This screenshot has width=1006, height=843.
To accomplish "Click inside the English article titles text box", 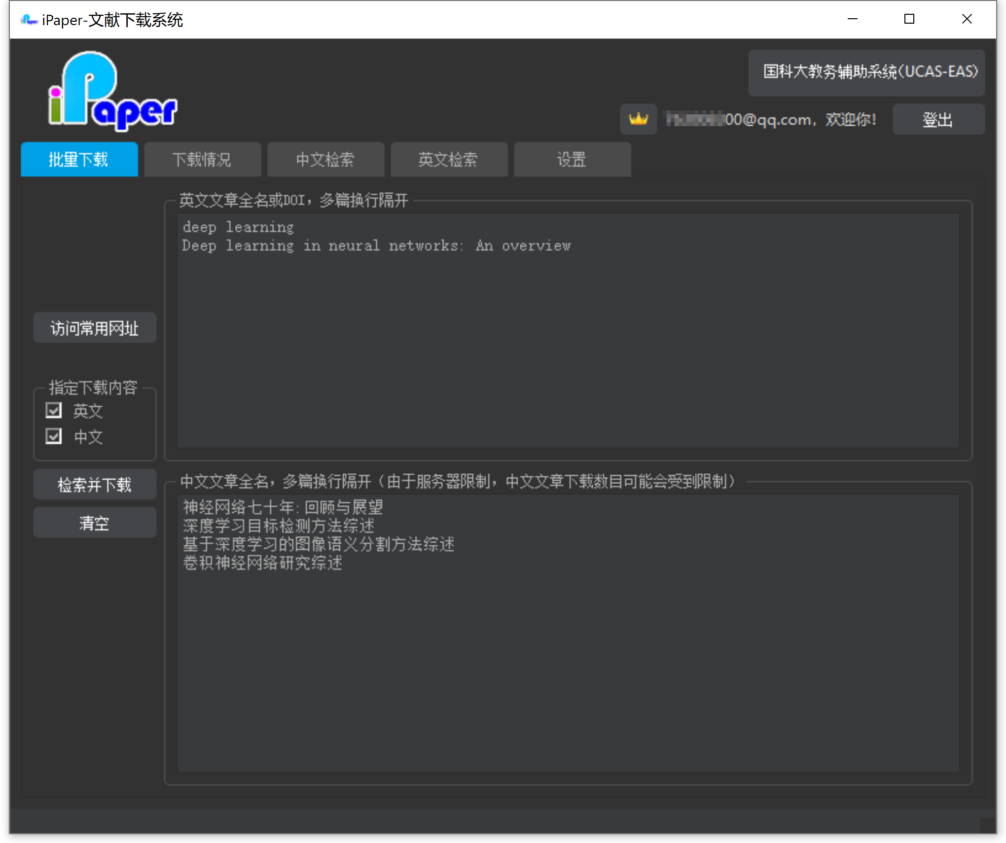I will pyautogui.click(x=567, y=345).
